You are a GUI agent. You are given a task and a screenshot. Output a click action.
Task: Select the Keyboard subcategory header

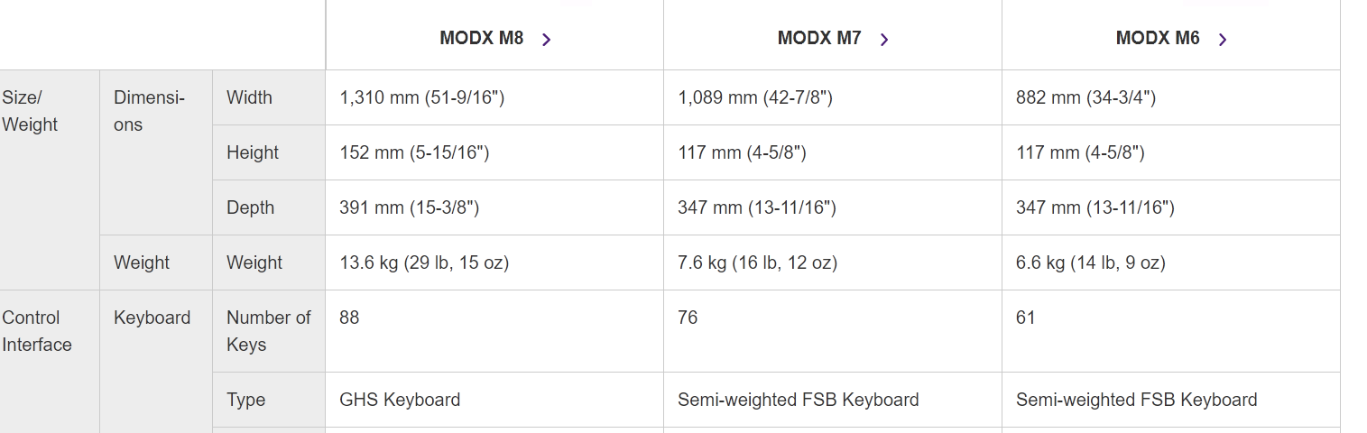coord(152,318)
